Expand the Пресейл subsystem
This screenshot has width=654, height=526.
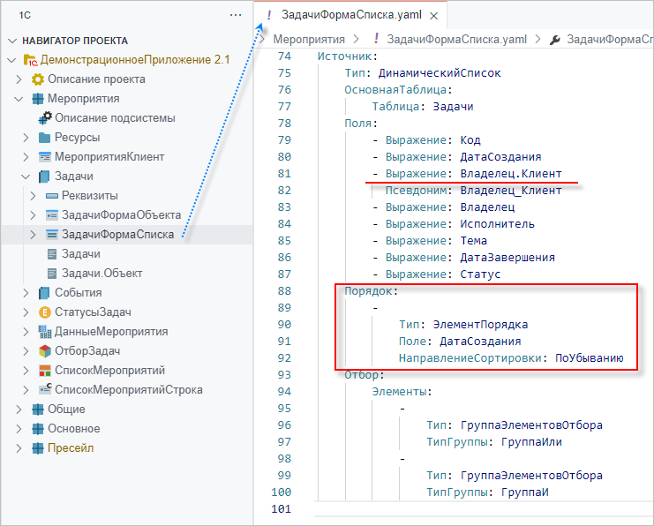(19, 448)
